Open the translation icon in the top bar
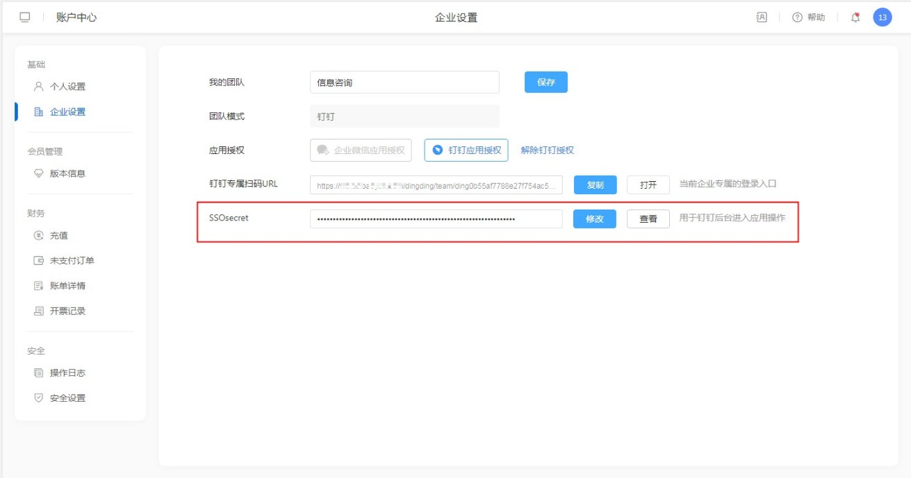 762,17
